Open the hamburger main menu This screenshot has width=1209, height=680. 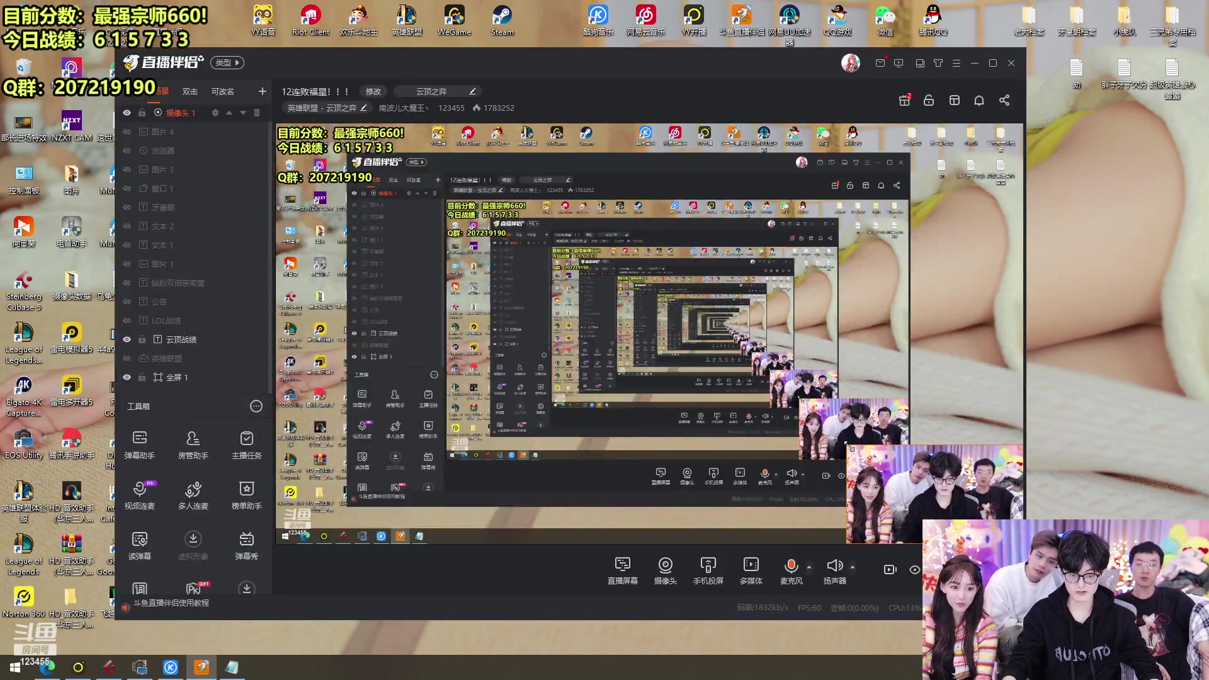point(956,63)
